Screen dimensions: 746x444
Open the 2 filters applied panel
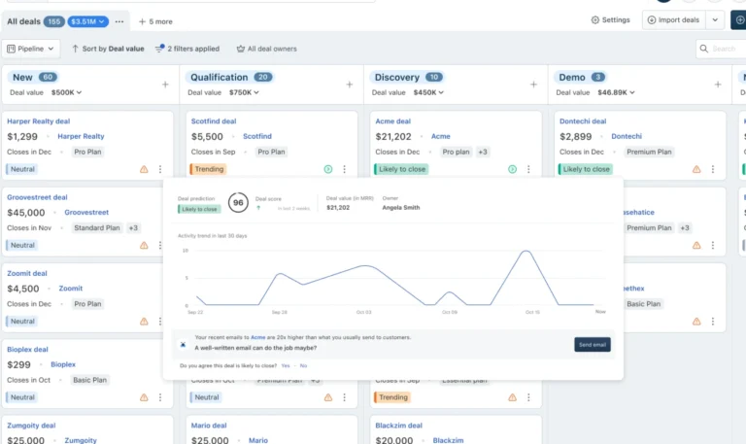187,49
